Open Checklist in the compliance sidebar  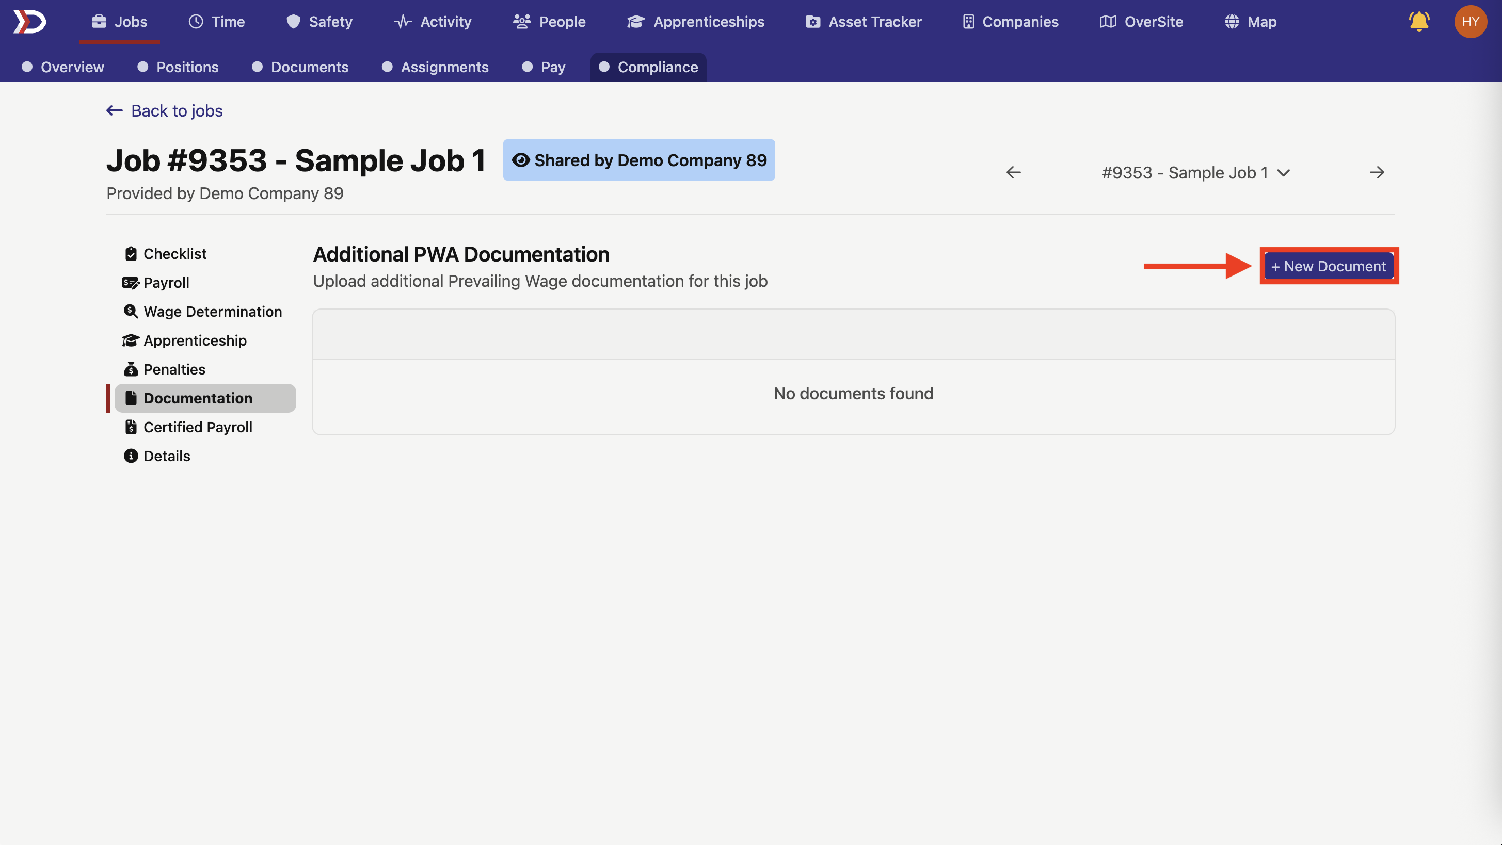tap(174, 254)
